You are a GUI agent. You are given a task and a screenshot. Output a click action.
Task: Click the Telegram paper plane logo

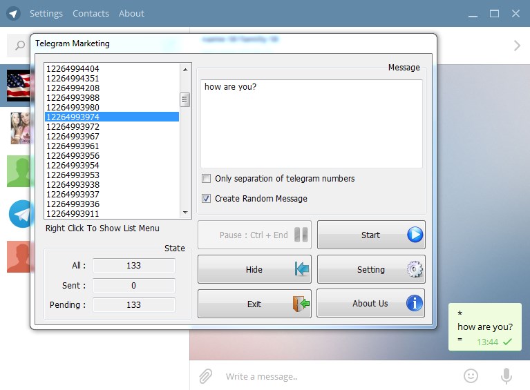coord(13,14)
